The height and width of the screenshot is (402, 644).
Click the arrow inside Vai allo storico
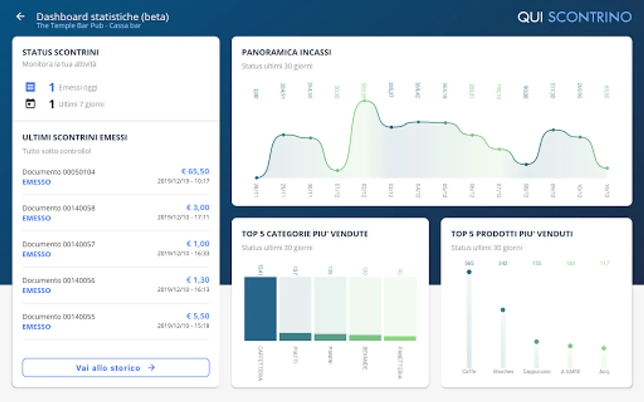pos(152,368)
